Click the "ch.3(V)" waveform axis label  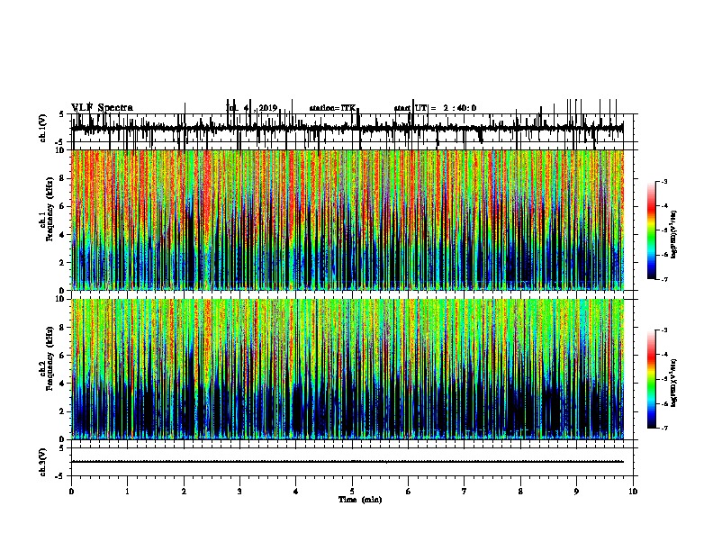tap(42, 462)
